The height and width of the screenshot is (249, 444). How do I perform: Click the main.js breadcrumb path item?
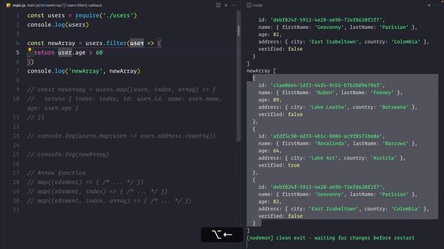tap(33, 6)
